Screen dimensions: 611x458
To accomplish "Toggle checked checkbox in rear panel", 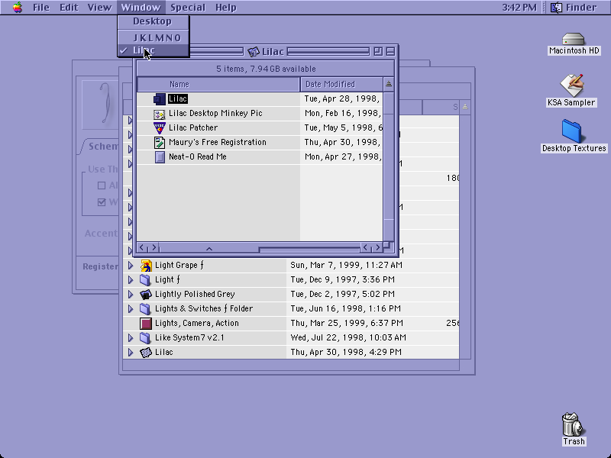I will [x=102, y=202].
